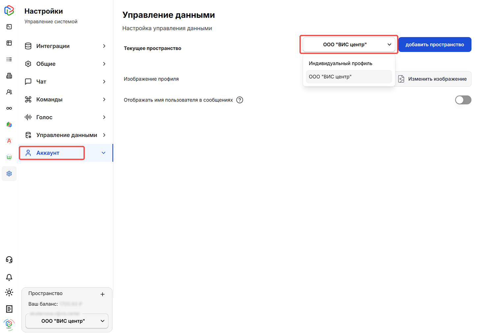Open support via the headset icon
Image resolution: width=482 pixels, height=334 pixels.
pyautogui.click(x=9, y=259)
